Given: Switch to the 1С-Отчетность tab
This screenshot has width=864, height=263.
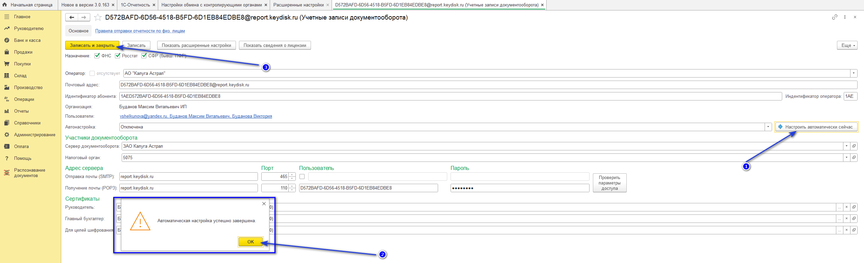Looking at the screenshot, I should 135,5.
